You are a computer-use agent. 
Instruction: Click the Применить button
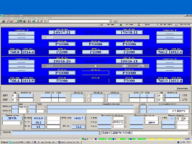(x=183, y=88)
